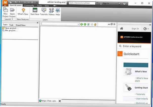
Task: Click Enter a keyword search field
Action: (x=134, y=46)
